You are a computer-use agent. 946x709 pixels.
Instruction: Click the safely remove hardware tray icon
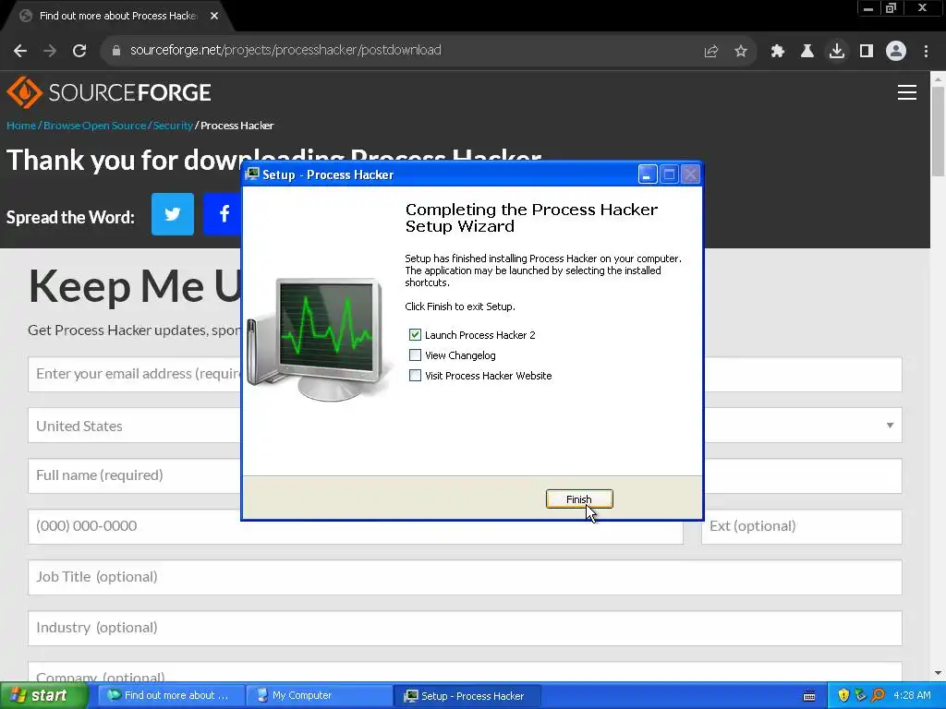point(860,696)
